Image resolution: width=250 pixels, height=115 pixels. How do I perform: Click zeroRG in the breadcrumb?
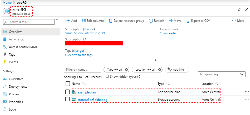pyautogui.click(x=21, y=3)
